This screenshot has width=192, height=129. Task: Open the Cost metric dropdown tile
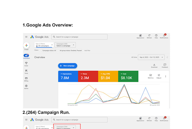click(x=128, y=76)
